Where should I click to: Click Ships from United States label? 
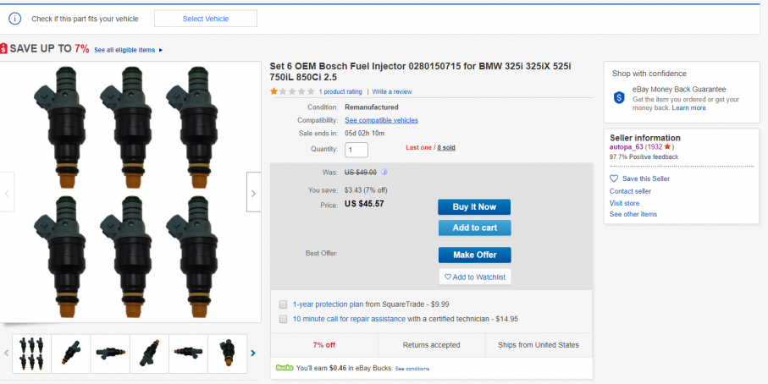click(539, 345)
